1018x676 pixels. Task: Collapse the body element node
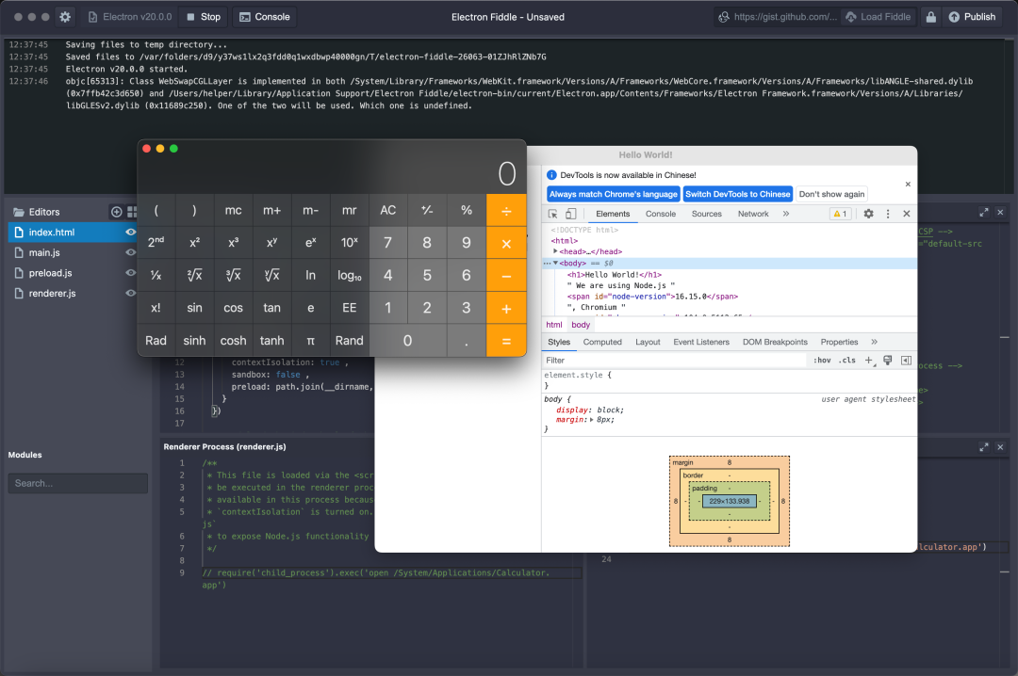556,264
